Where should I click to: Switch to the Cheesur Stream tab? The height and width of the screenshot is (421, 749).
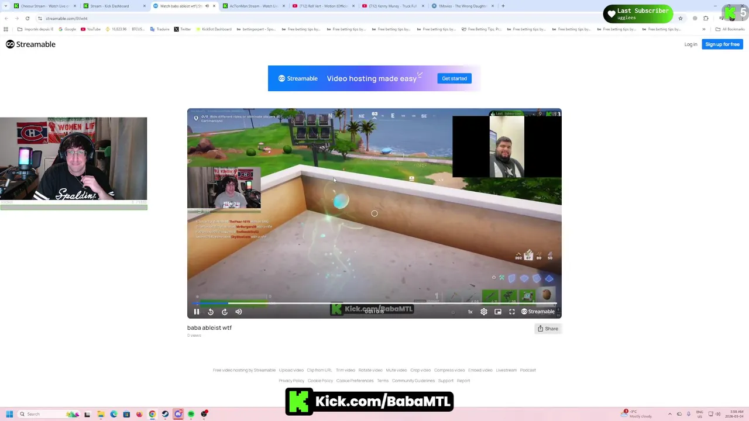(44, 6)
